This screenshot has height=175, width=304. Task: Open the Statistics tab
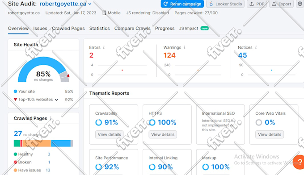(x=99, y=29)
